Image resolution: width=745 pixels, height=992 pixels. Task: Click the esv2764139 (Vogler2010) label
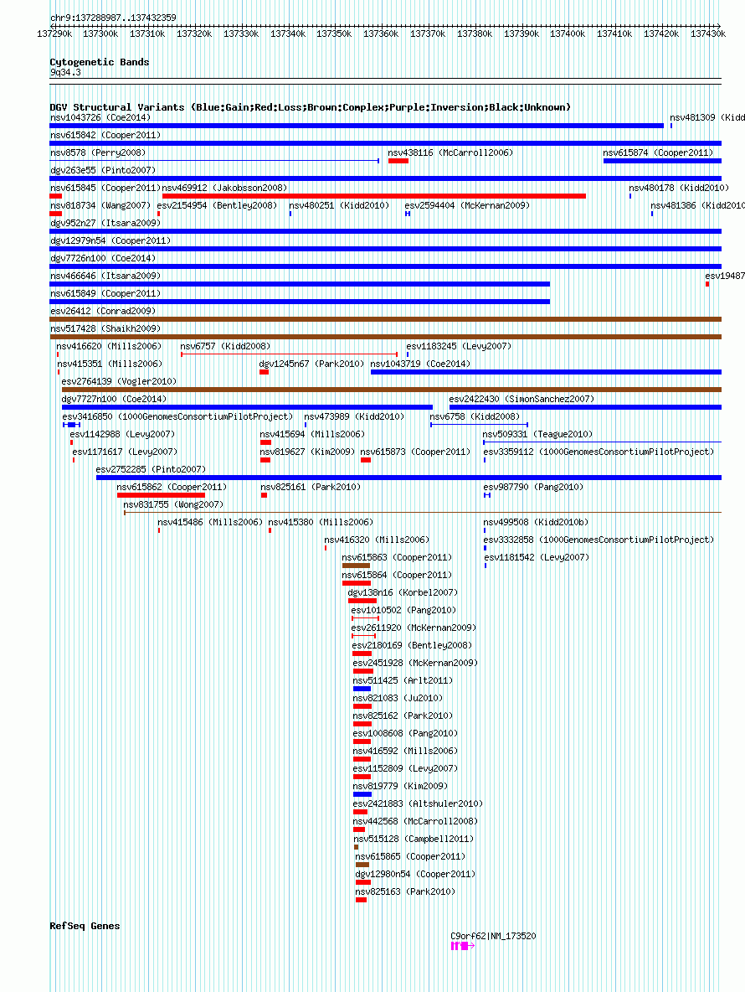click(119, 381)
